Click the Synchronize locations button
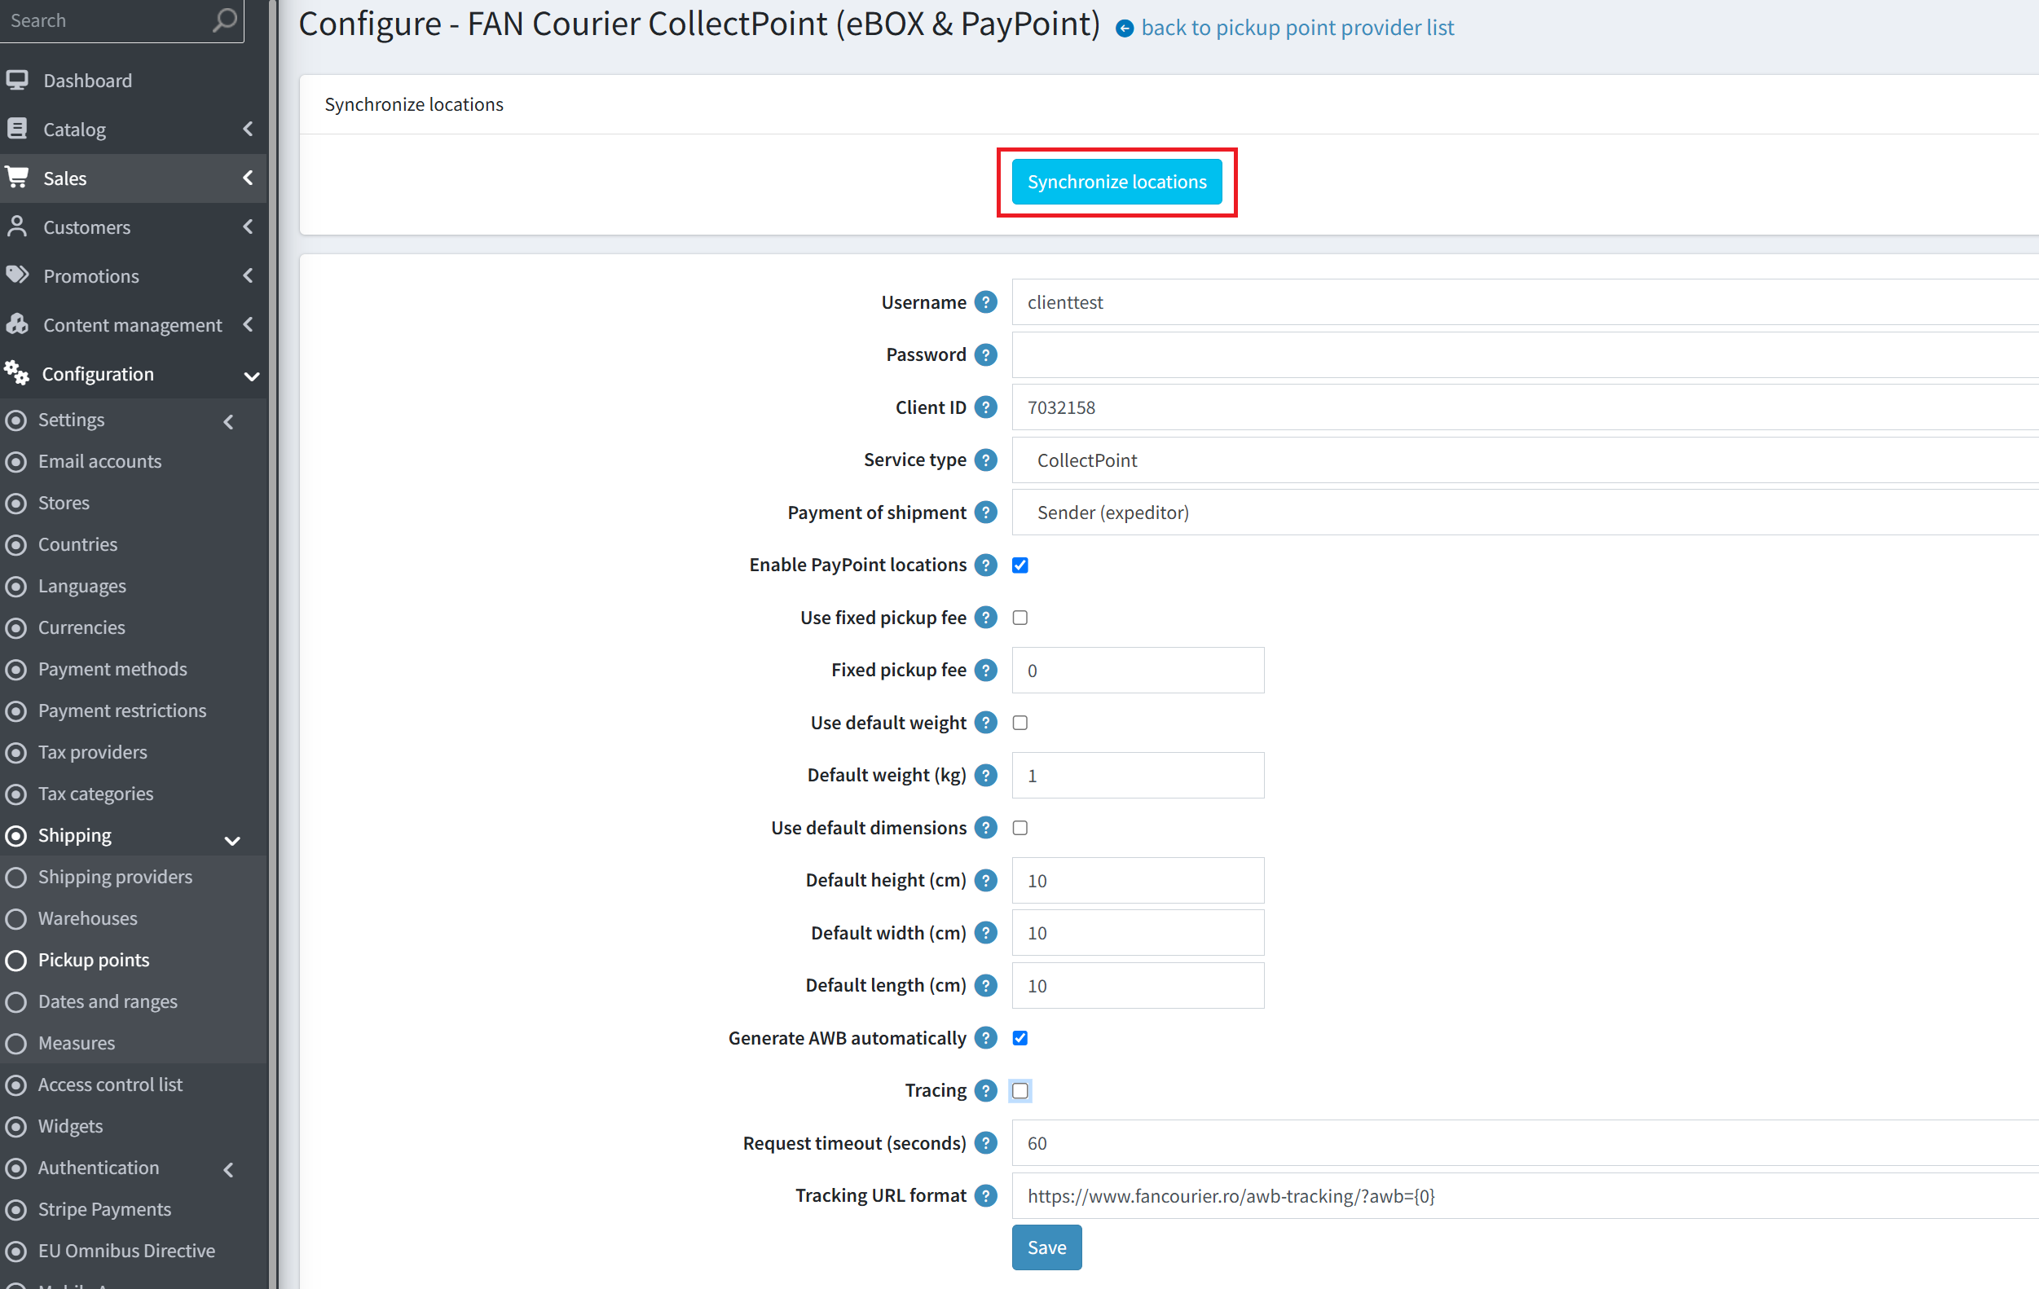2039x1289 pixels. coord(1116,181)
